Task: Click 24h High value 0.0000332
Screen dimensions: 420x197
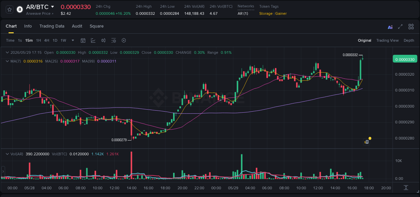Action: [145, 13]
